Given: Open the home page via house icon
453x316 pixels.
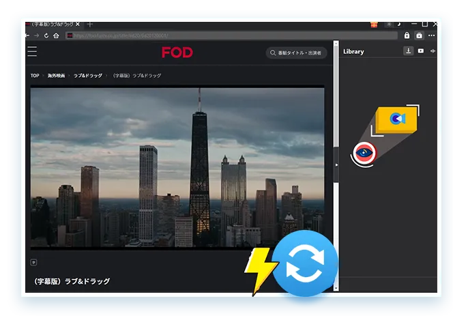Looking at the screenshot, I should click(56, 35).
